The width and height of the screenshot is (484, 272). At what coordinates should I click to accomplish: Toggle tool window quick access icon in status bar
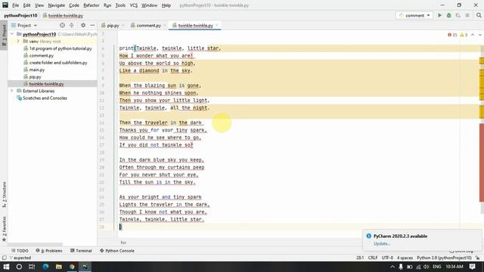[x=4, y=258]
